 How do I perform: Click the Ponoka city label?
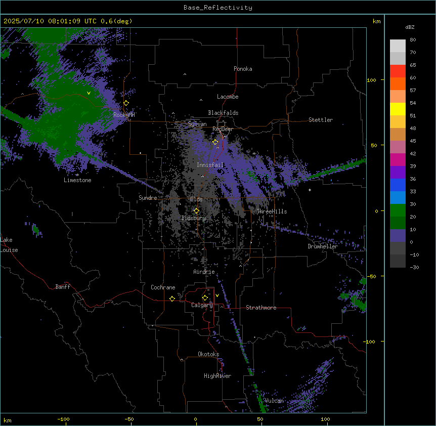[243, 69]
